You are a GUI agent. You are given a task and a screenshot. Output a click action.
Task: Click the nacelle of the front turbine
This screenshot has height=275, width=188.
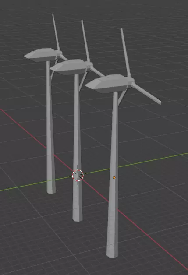click(x=108, y=83)
